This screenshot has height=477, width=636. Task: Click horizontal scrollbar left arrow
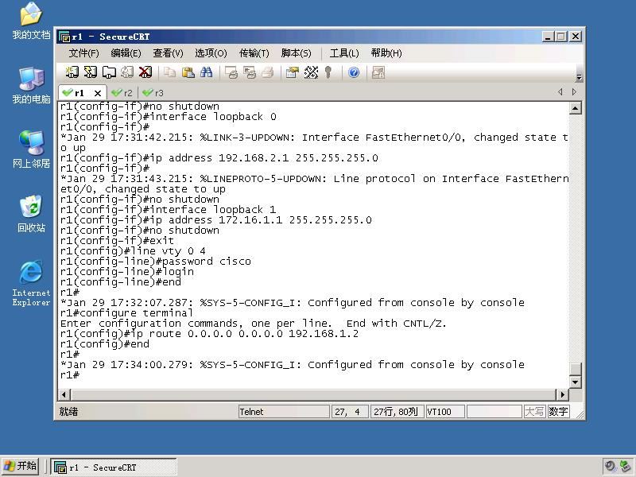[64, 394]
